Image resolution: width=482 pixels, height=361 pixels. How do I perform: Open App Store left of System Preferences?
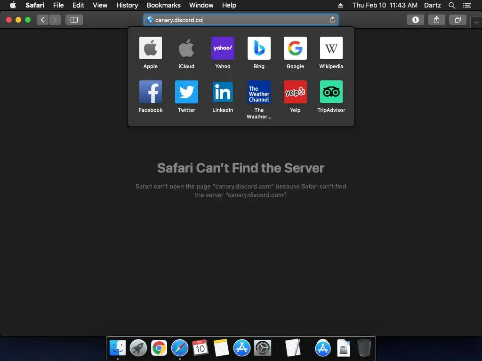click(242, 348)
